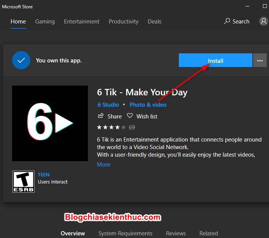Maximize the Microsoft Store window
The height and width of the screenshot is (238, 269).
pyautogui.click(x=265, y=6)
